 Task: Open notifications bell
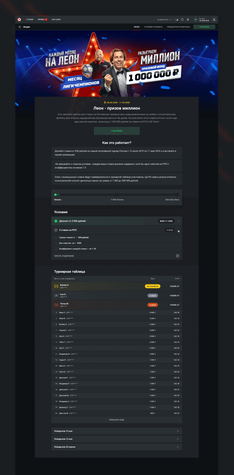(x=188, y=19)
